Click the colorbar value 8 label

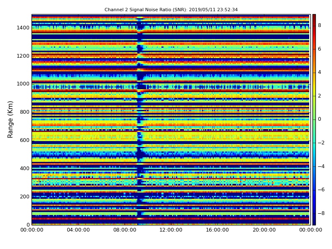pos(320,25)
